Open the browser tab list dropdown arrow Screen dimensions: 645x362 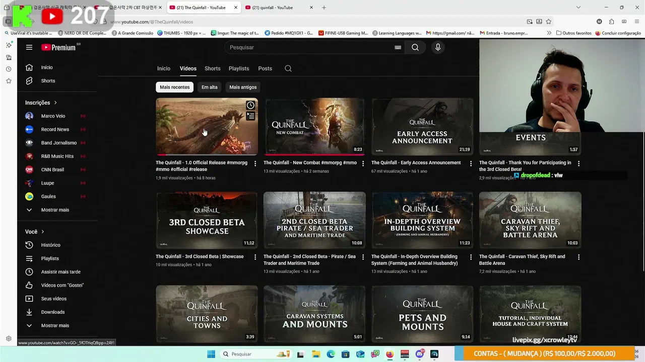pyautogui.click(x=578, y=8)
